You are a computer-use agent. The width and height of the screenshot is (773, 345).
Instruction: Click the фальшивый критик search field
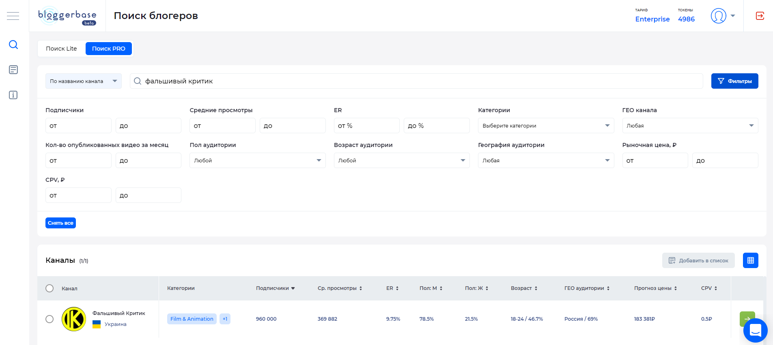pyautogui.click(x=418, y=81)
